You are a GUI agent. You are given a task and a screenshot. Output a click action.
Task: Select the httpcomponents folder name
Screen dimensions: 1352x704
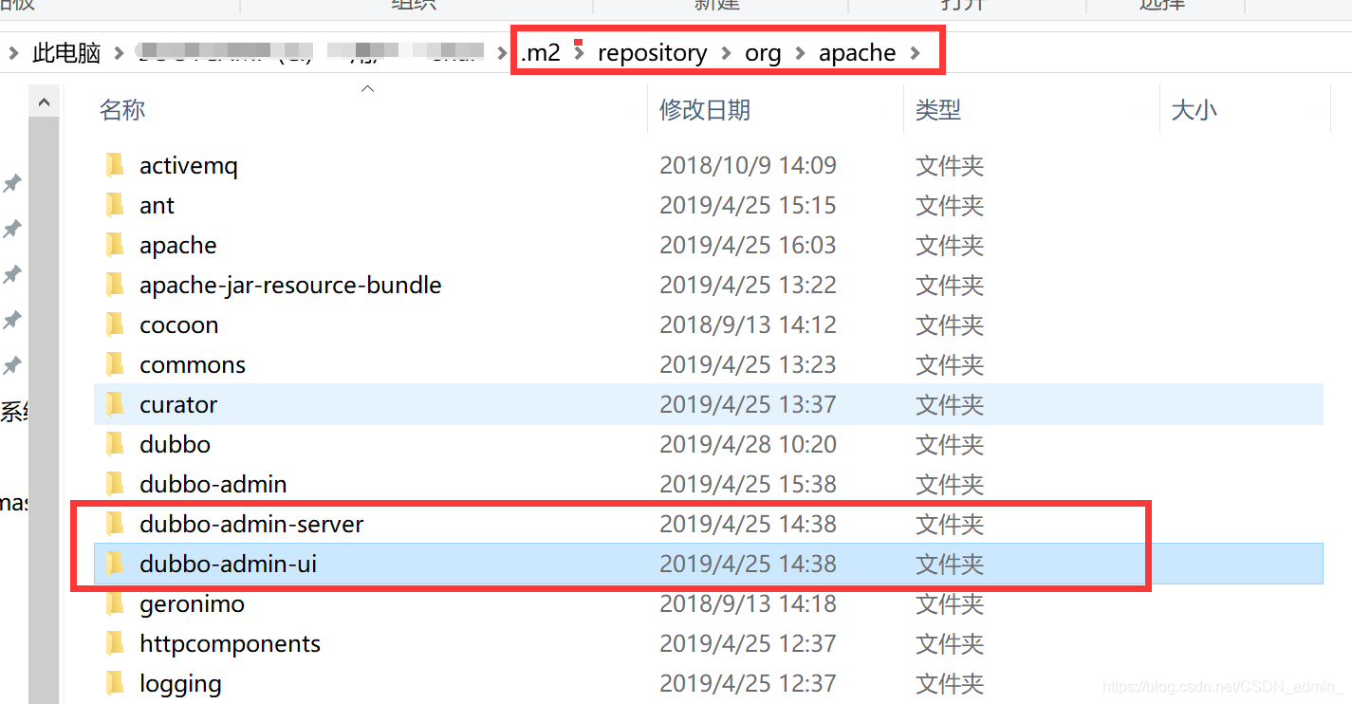tap(230, 644)
